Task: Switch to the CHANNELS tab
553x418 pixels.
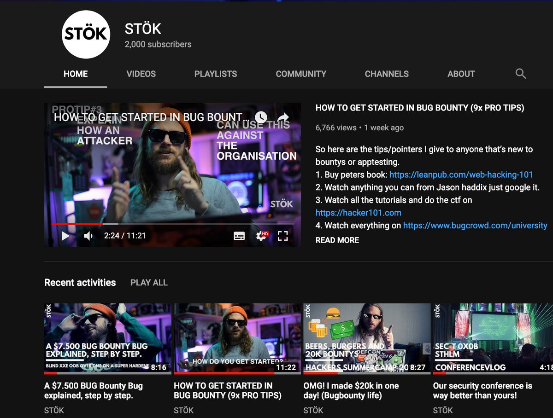Action: coord(387,74)
